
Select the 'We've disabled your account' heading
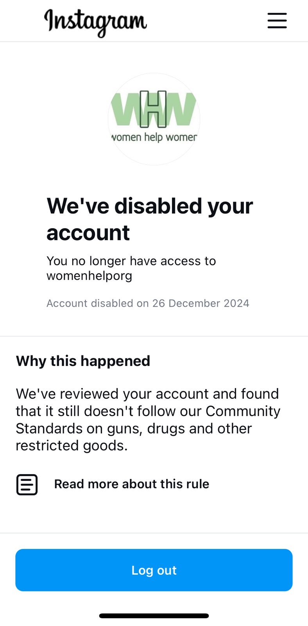pos(150,219)
